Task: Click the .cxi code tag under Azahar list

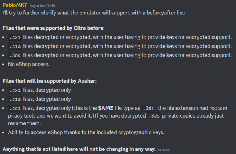Action: 15,90
